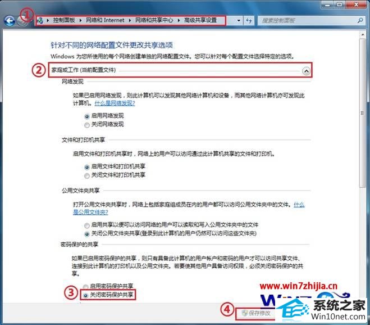
Task: Enable 启用文件和打印机共享 option
Action: click(86, 166)
